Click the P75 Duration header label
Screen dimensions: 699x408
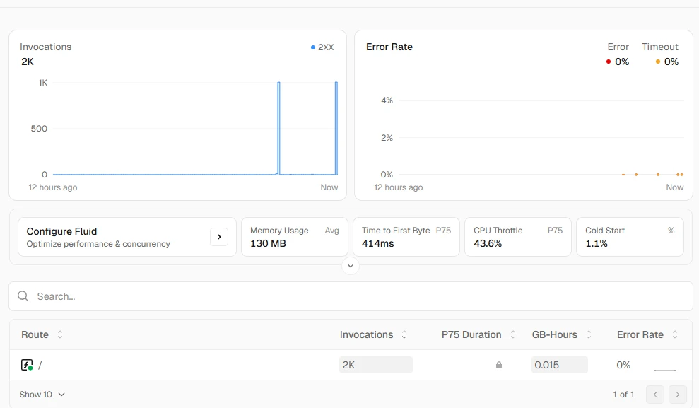point(471,334)
